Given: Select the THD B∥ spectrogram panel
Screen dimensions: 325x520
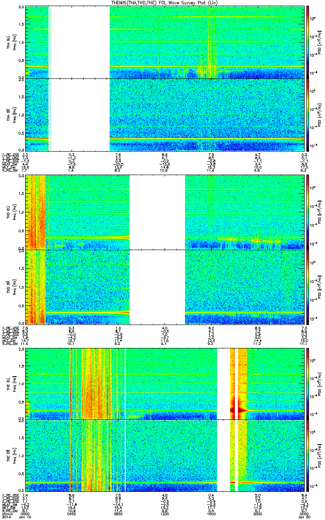Looking at the screenshot, I should 165,286.
